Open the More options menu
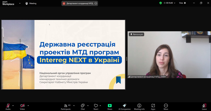Viewport: 211px width, 111px height. [166, 107]
